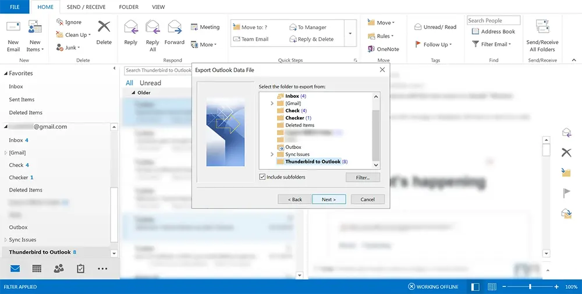
Task: Select the To Manager quick step
Action: (308, 27)
